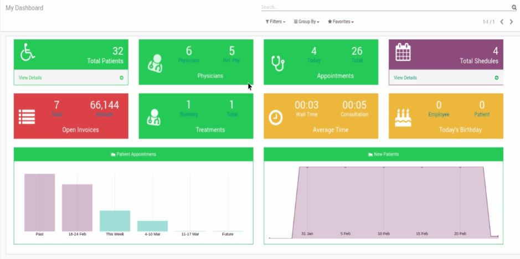Click the wheelchair icon on Total Patients card
520x259 pixels.
point(28,53)
